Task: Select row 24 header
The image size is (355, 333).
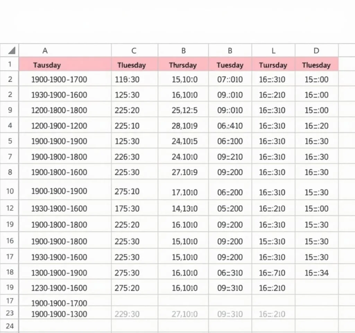Action: (x=10, y=326)
